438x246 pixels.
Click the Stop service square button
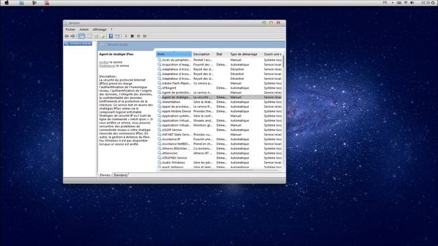pyautogui.click(x=132, y=36)
